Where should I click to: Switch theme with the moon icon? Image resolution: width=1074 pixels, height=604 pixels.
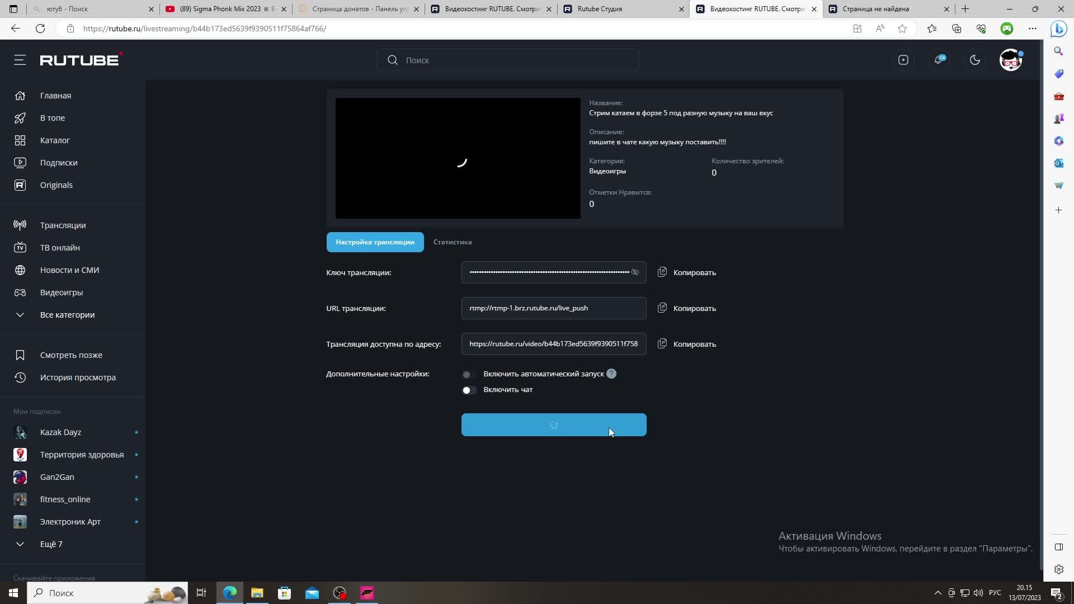point(975,60)
